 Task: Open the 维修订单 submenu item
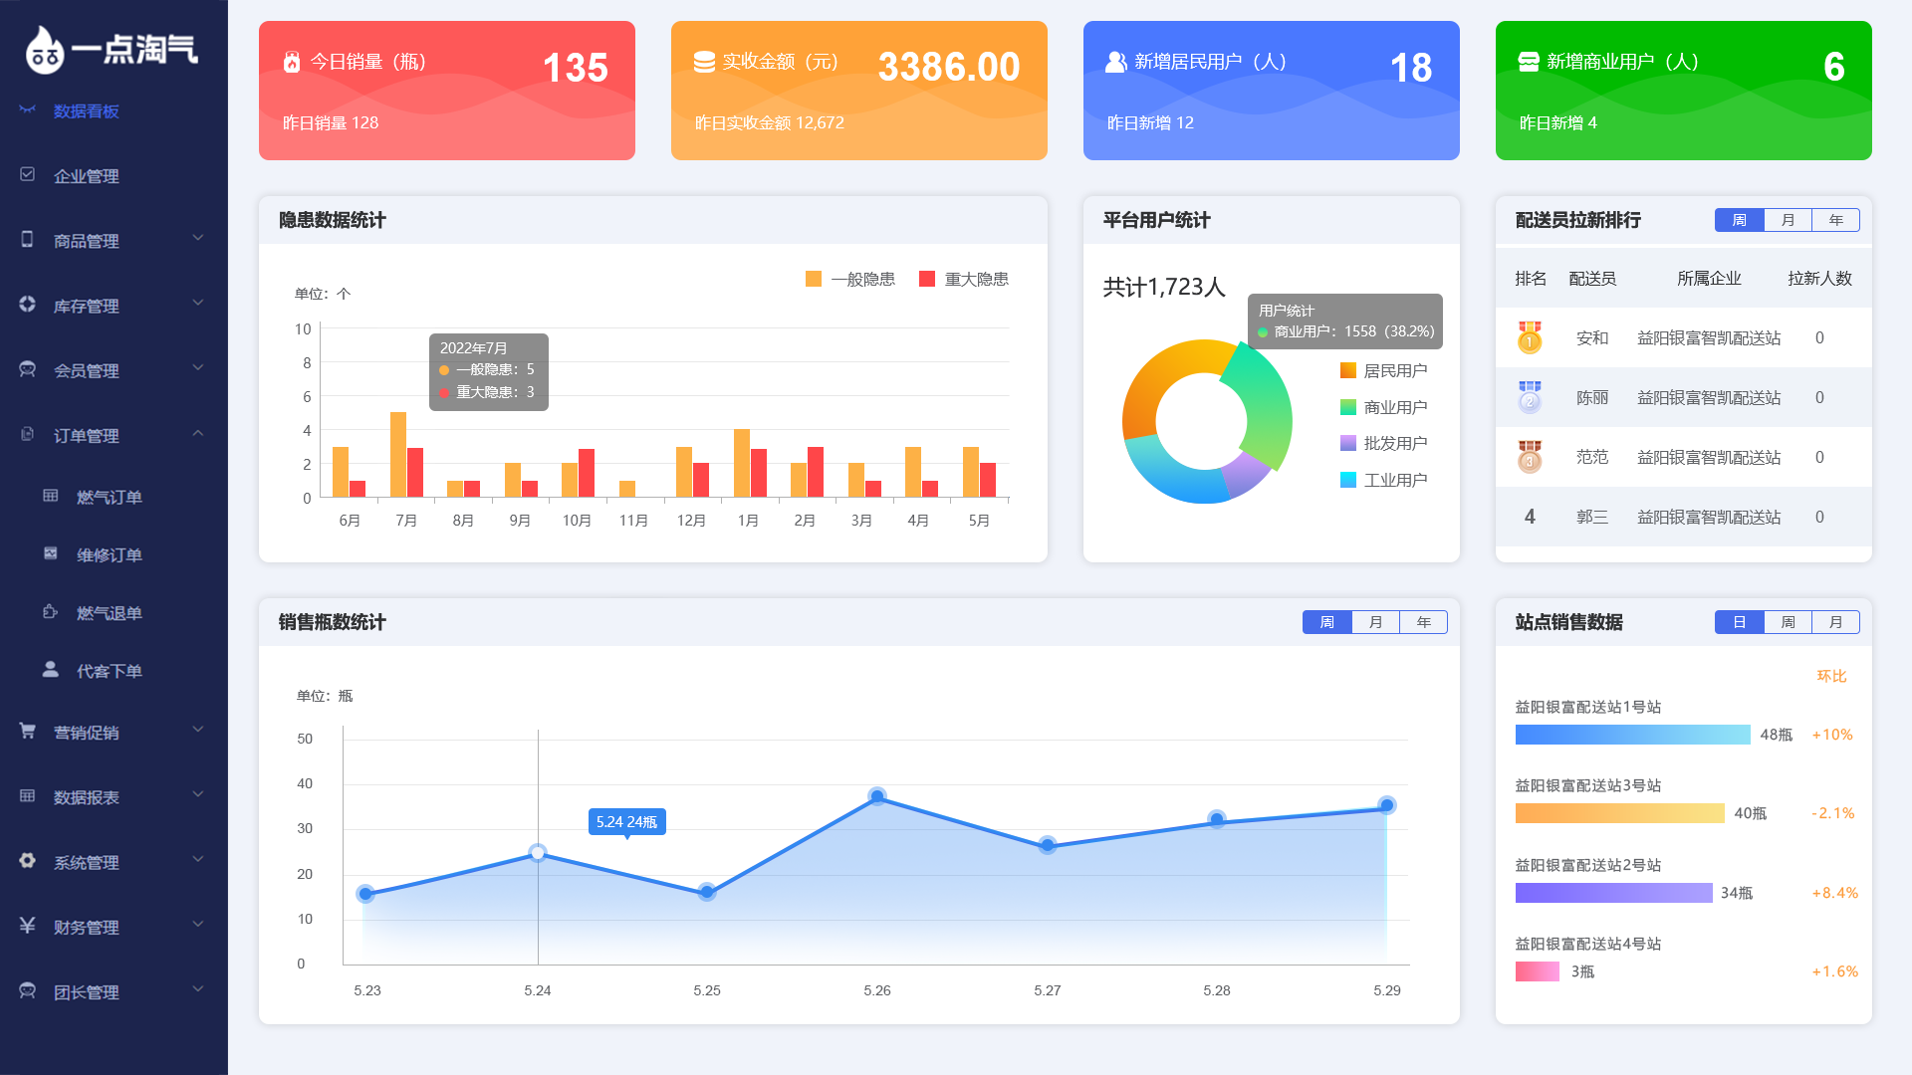[x=110, y=554]
